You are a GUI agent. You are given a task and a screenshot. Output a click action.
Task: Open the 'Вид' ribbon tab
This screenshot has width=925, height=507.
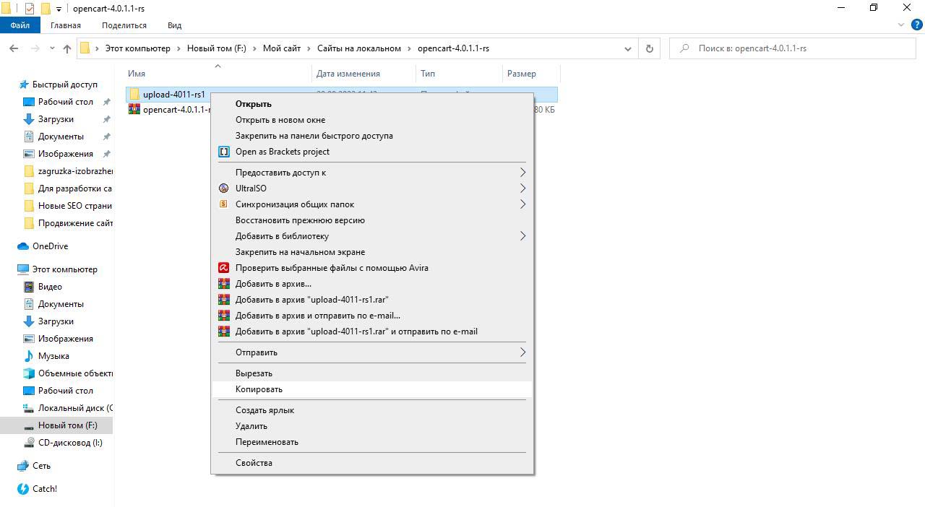[174, 25]
